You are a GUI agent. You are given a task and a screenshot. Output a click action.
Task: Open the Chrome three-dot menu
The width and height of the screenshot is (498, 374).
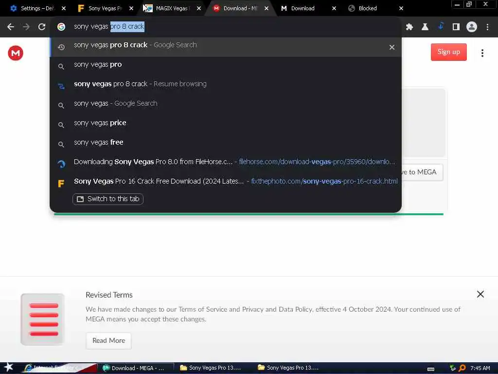[x=487, y=27]
